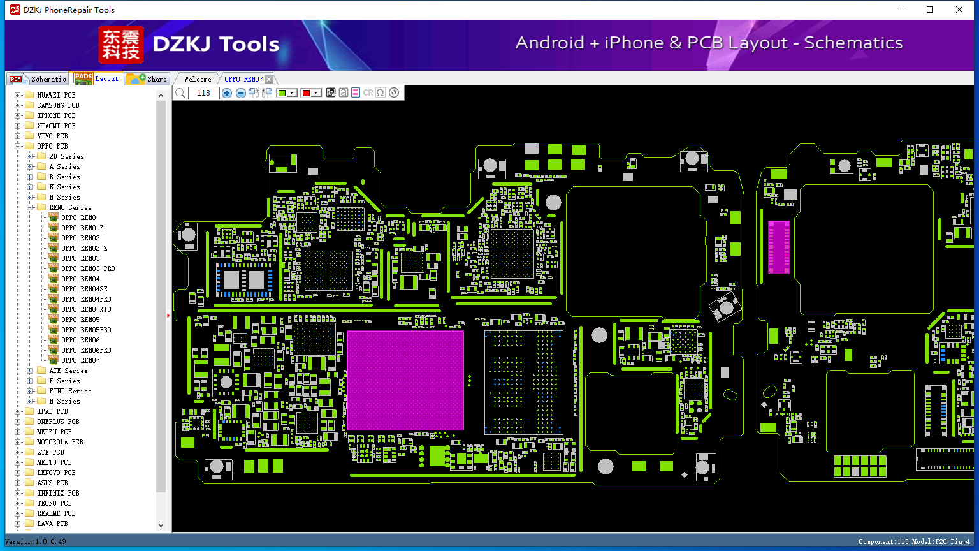Select OPPO RENO7 in the tree
Viewport: 979px width, 551px height.
(80, 360)
